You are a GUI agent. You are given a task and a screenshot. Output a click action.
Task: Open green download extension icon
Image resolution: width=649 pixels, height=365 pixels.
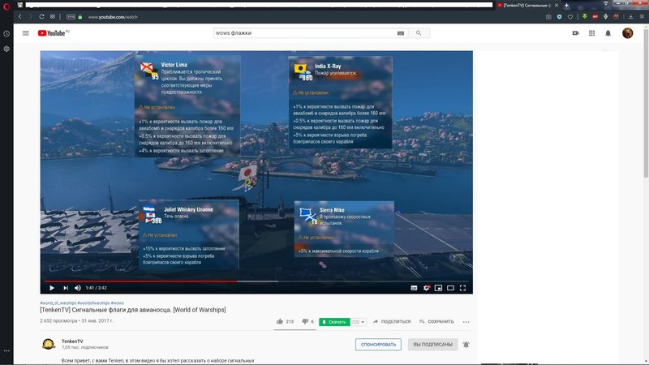pos(584,16)
